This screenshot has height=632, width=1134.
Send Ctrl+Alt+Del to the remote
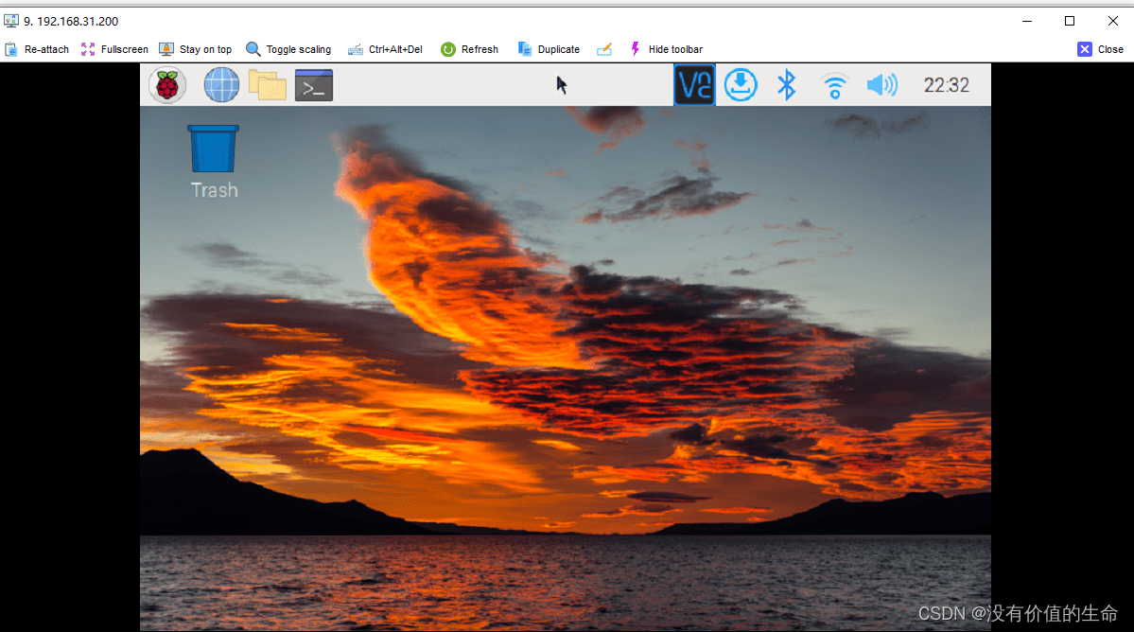click(385, 49)
